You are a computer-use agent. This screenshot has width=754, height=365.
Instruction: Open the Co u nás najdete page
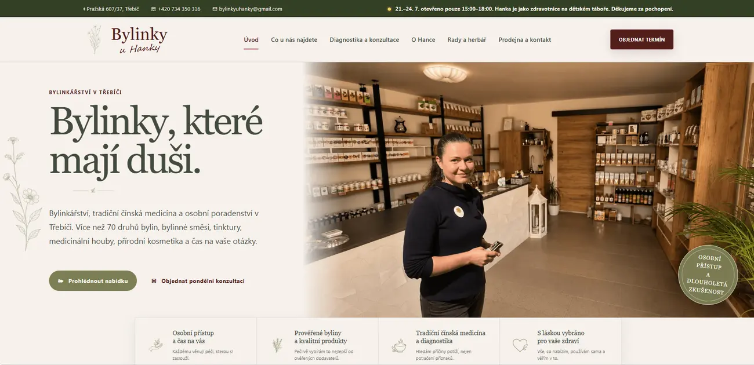point(294,40)
